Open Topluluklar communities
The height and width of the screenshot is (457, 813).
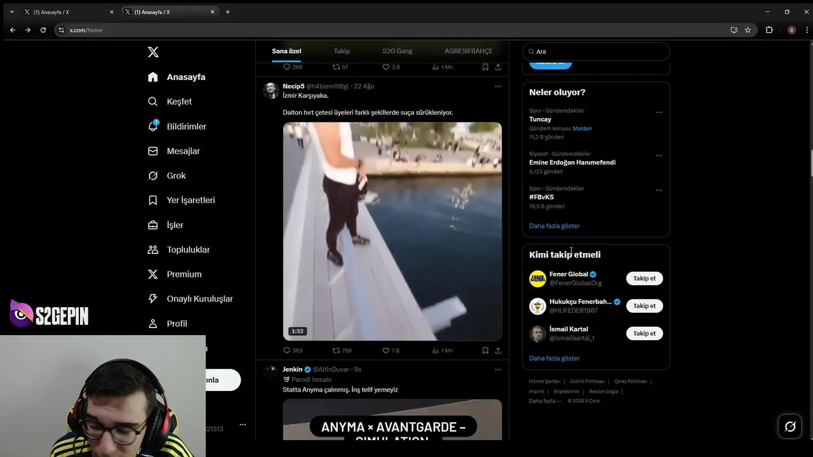(178, 250)
